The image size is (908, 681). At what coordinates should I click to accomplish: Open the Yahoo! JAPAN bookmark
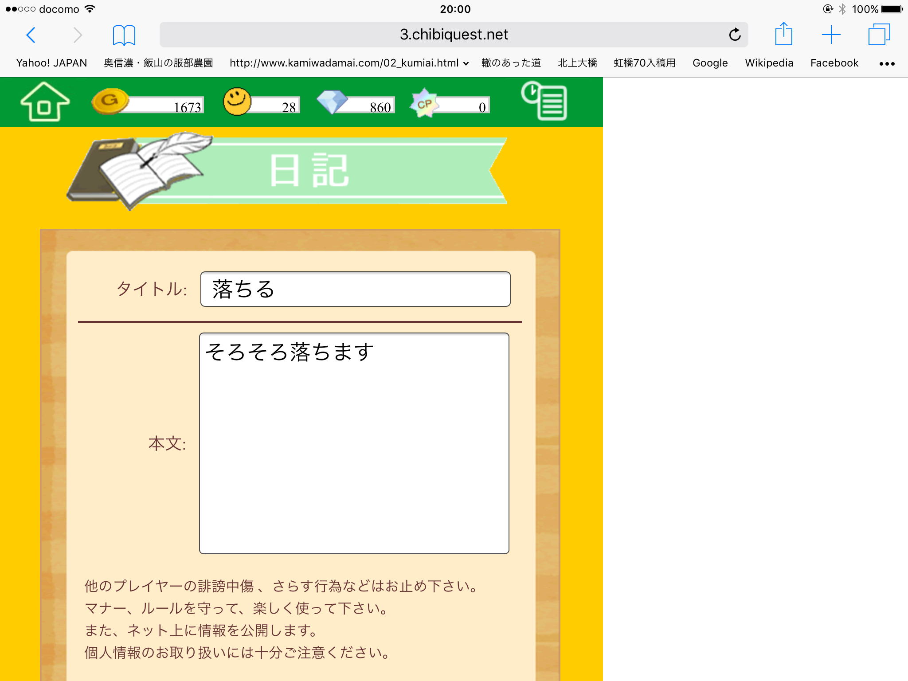pos(51,63)
